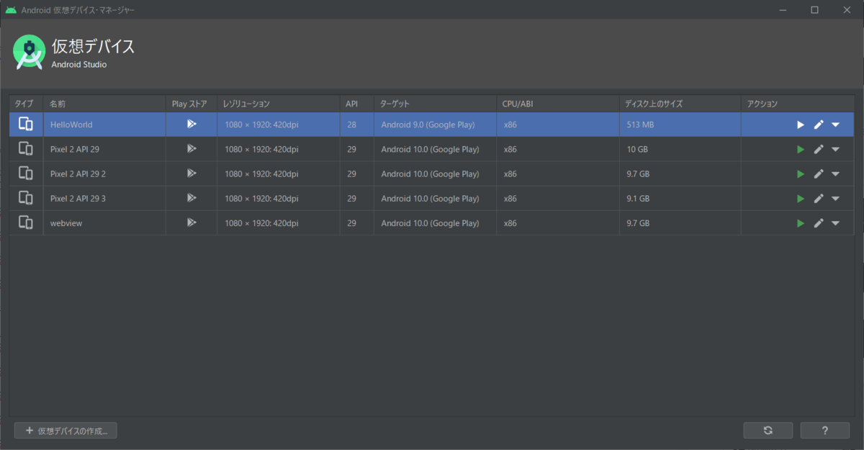Click Play Store icon in HelloWorld row
Viewport: 864px width, 450px height.
point(191,124)
